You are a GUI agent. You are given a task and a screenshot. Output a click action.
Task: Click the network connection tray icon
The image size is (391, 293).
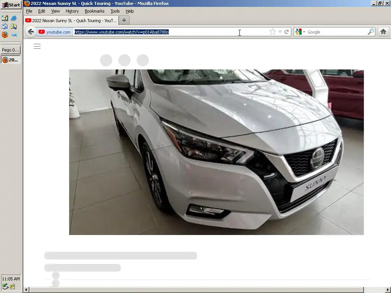5,287
